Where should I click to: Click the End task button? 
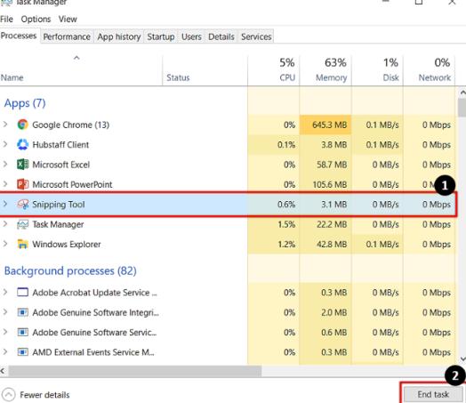point(433,394)
